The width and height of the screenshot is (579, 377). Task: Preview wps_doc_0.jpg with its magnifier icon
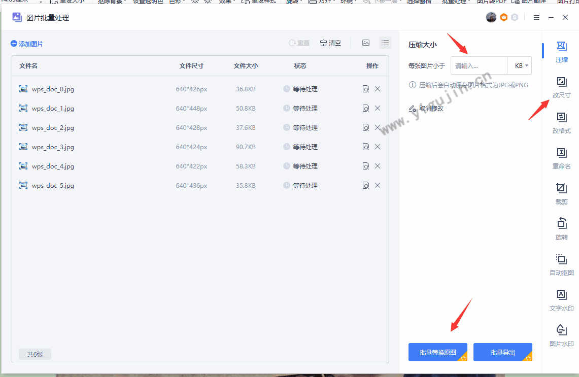click(365, 89)
